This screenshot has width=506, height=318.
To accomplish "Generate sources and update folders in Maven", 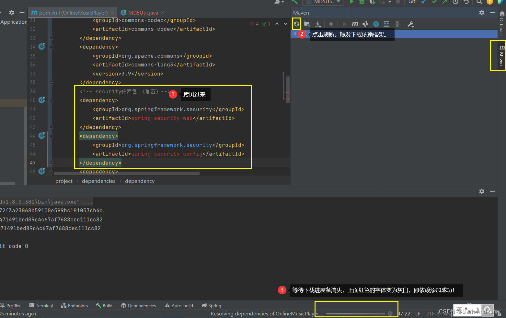I will click(x=307, y=24).
